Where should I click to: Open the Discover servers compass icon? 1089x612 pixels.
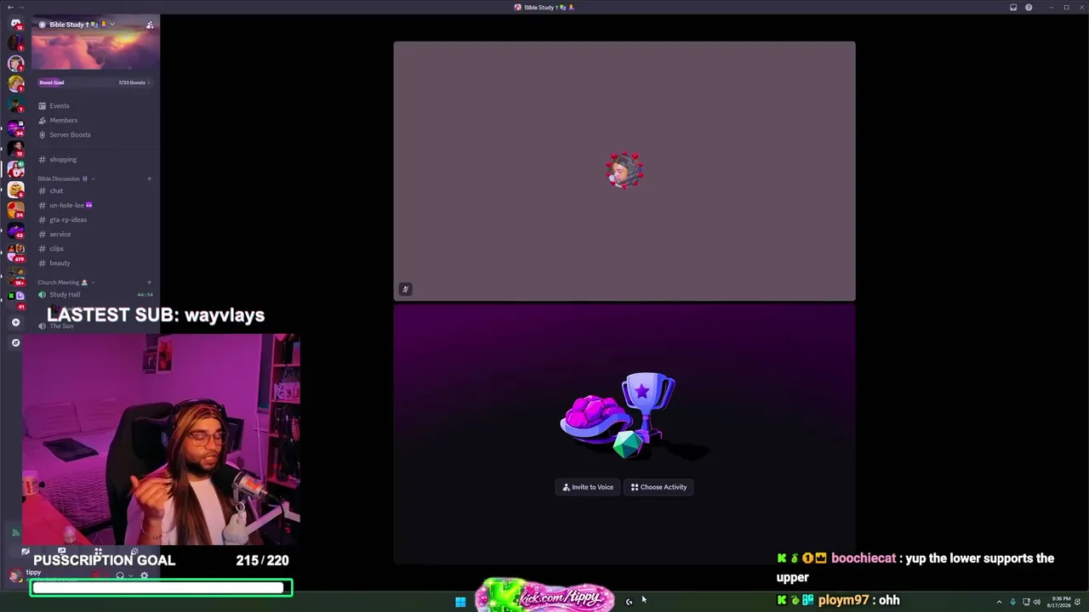(x=15, y=343)
